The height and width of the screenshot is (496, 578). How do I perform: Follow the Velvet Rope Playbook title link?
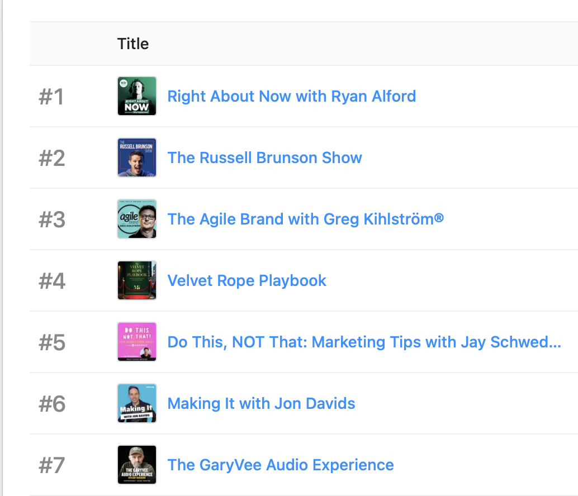247,280
